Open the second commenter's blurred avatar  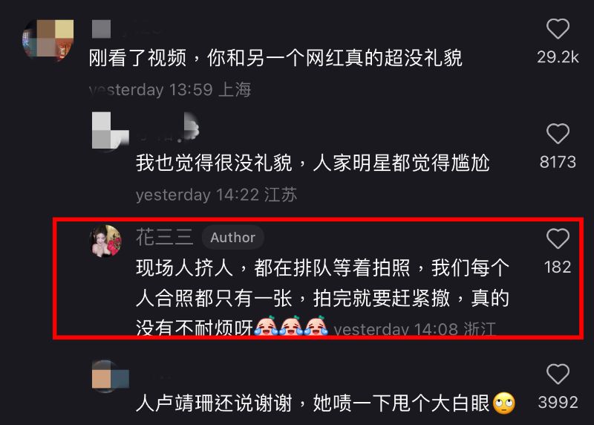tap(110, 131)
